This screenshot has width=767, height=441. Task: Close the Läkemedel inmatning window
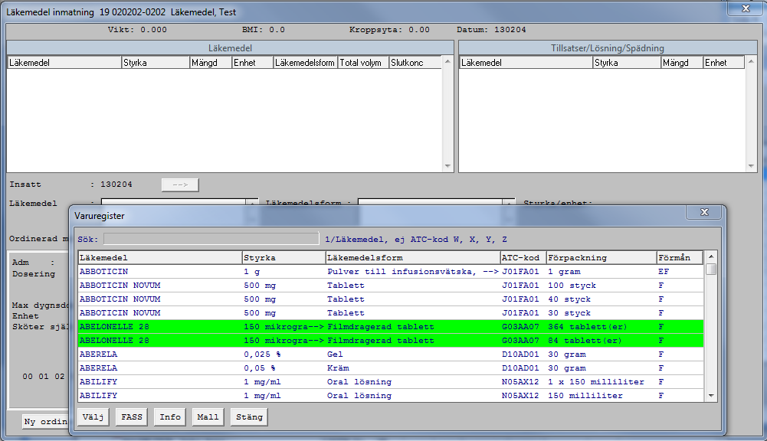(746, 8)
